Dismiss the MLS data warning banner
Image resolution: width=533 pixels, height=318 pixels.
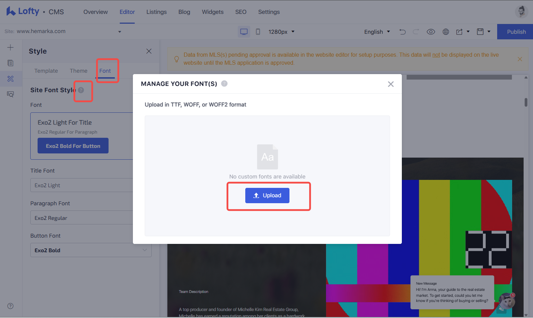tap(520, 59)
